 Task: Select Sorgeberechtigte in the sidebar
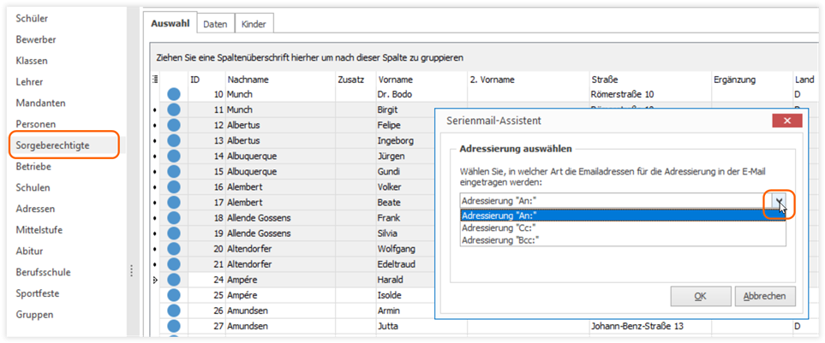coord(52,145)
